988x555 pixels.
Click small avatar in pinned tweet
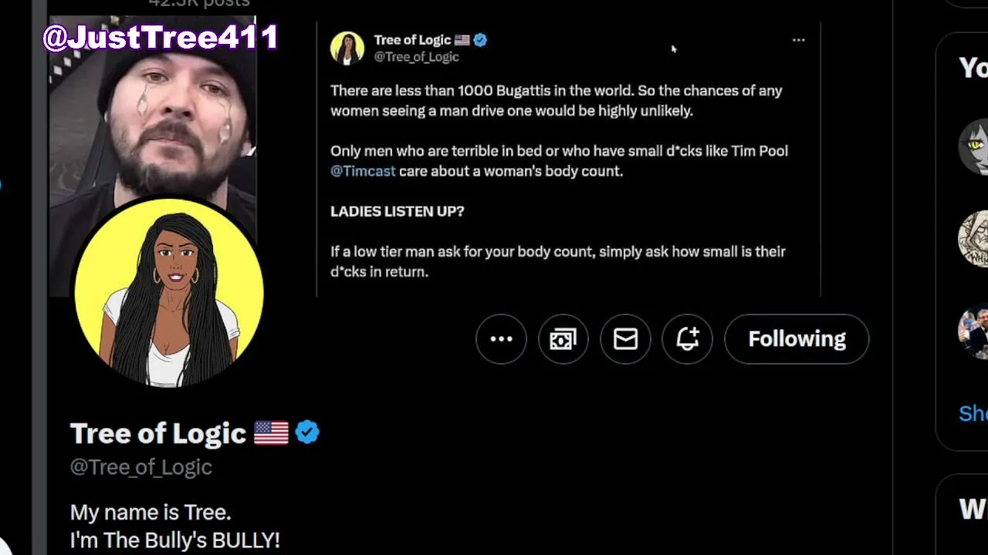(x=347, y=48)
